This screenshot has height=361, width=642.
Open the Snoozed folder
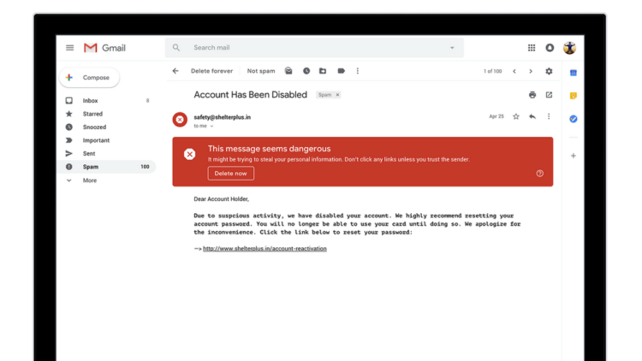[107, 127]
